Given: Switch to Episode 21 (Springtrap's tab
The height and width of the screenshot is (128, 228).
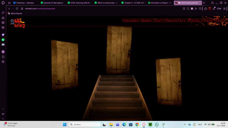Looking at the screenshot, I should [53, 3].
